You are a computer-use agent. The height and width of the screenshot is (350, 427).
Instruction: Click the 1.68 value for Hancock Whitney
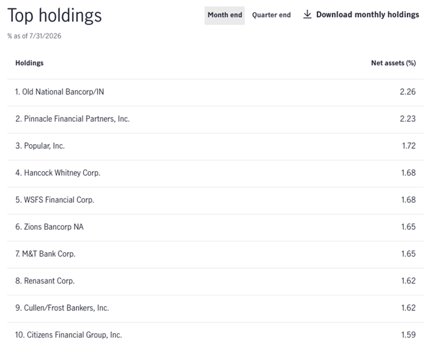coord(408,173)
